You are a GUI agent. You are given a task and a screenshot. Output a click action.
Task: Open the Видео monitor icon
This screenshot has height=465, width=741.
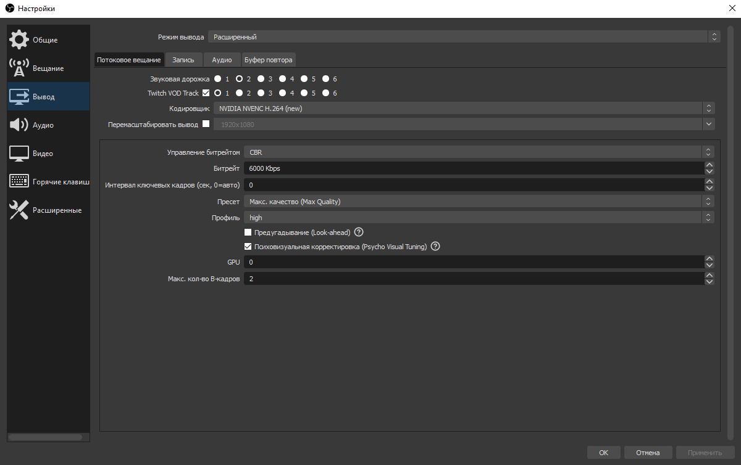tap(19, 154)
